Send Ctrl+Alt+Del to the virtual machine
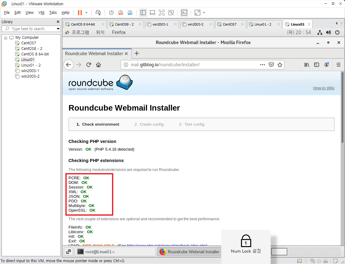This screenshot has width=345, height=264. (98, 13)
